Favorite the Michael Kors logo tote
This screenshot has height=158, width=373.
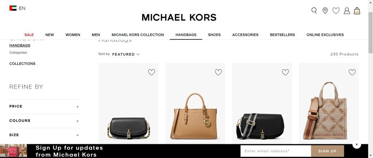point(352,72)
